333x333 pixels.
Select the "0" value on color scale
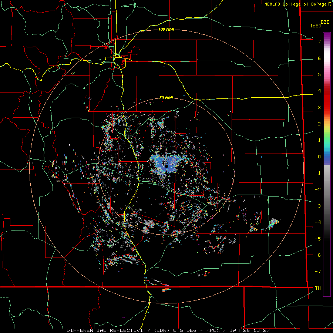point(319,157)
